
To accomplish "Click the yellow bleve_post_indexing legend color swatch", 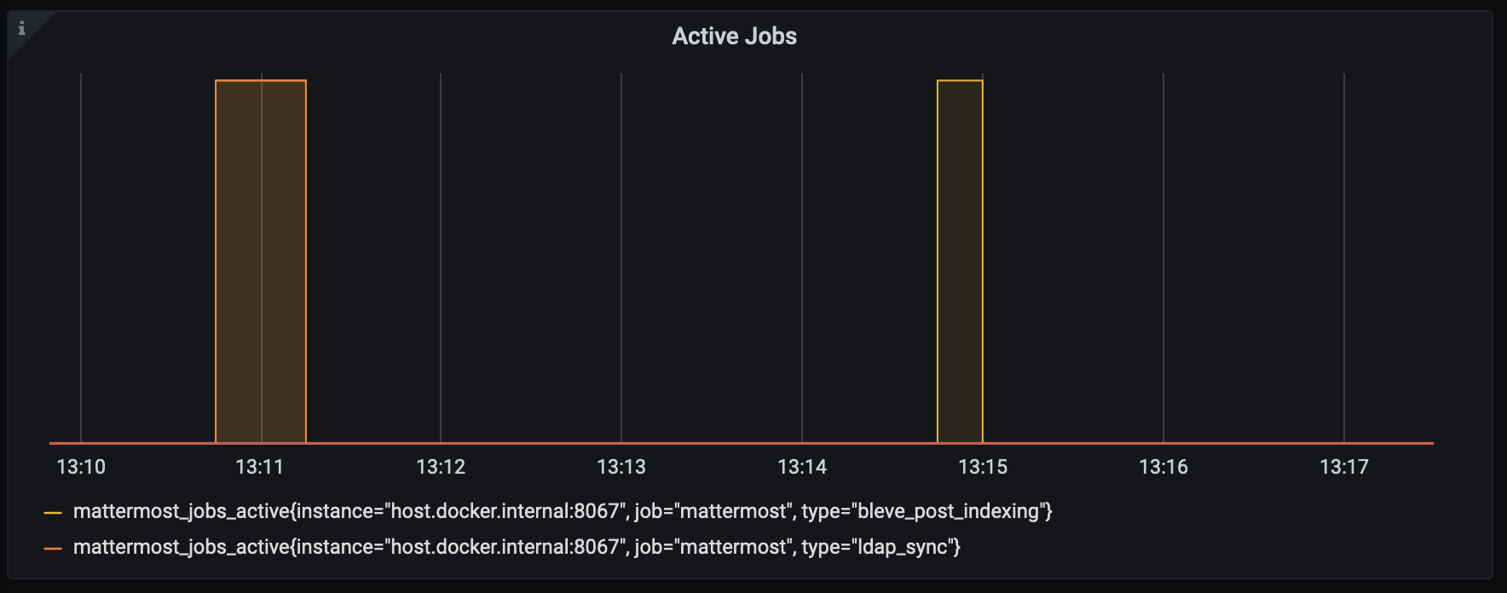I will point(53,512).
